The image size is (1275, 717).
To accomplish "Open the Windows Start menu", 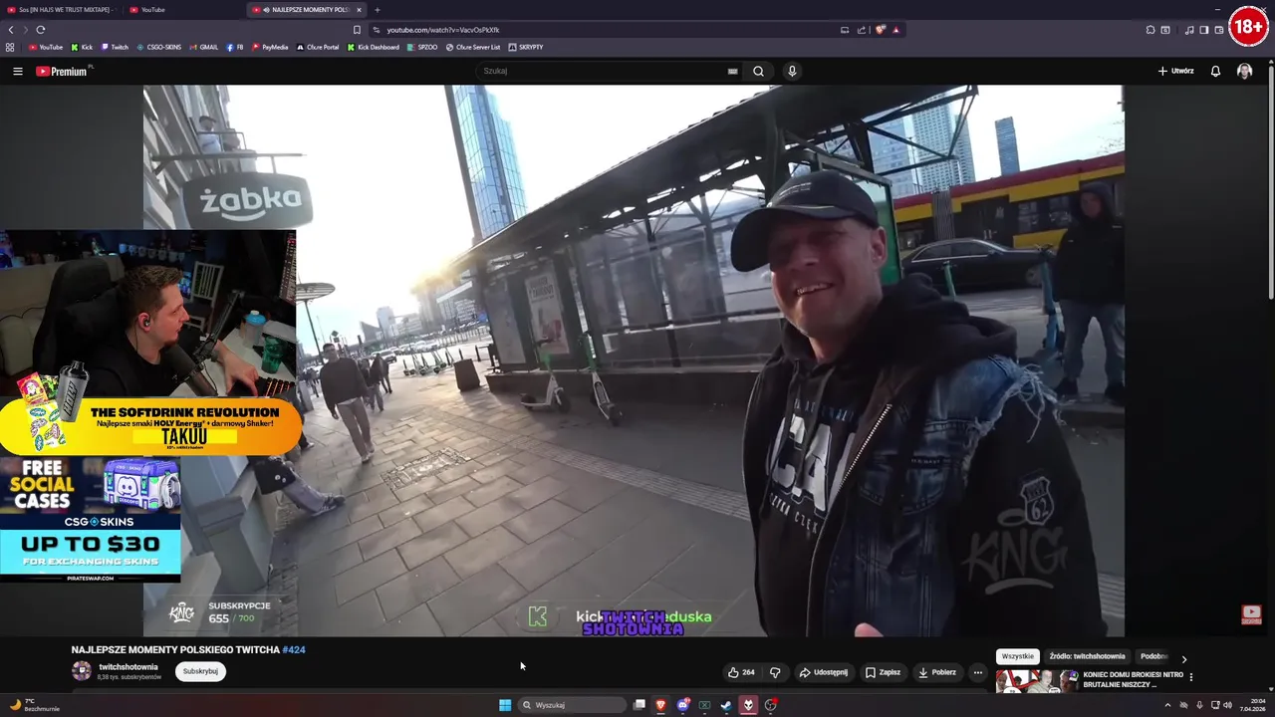I will pyautogui.click(x=505, y=705).
